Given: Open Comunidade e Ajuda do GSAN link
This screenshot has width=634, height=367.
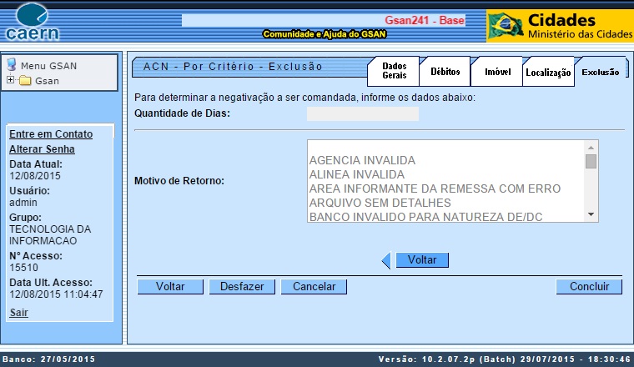Looking at the screenshot, I should click(x=325, y=34).
